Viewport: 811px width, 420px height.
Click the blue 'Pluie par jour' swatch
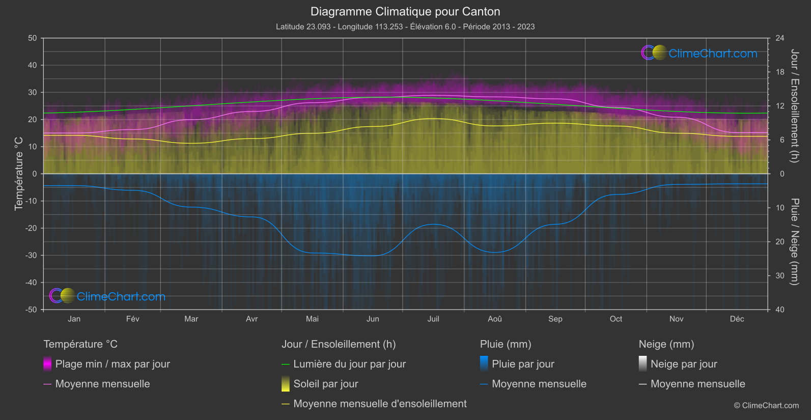click(484, 363)
